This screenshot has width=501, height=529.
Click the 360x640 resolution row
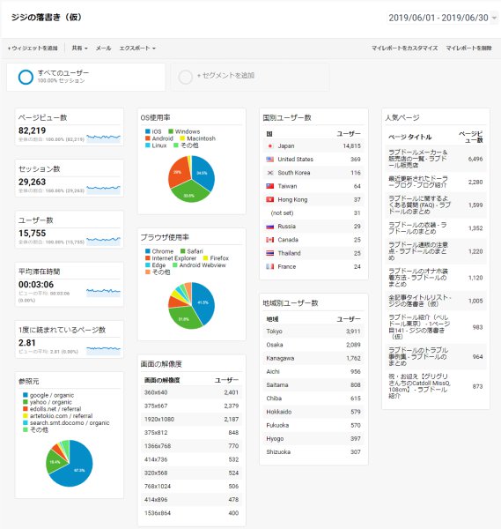pyautogui.click(x=191, y=392)
